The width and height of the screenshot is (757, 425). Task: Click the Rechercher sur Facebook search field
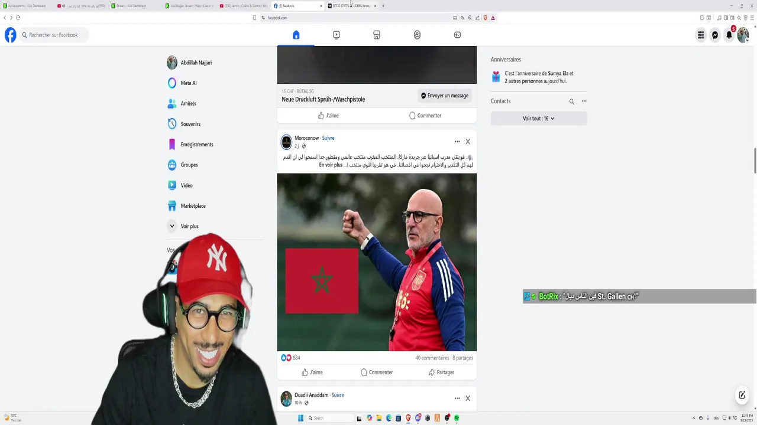tap(54, 35)
